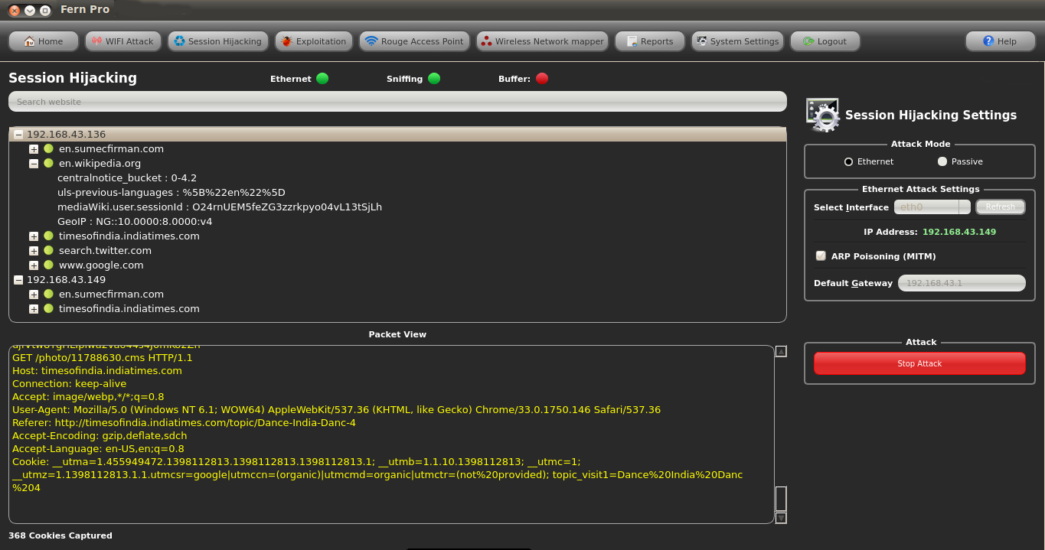
Task: Click the Logout toolbar item
Action: [x=825, y=41]
